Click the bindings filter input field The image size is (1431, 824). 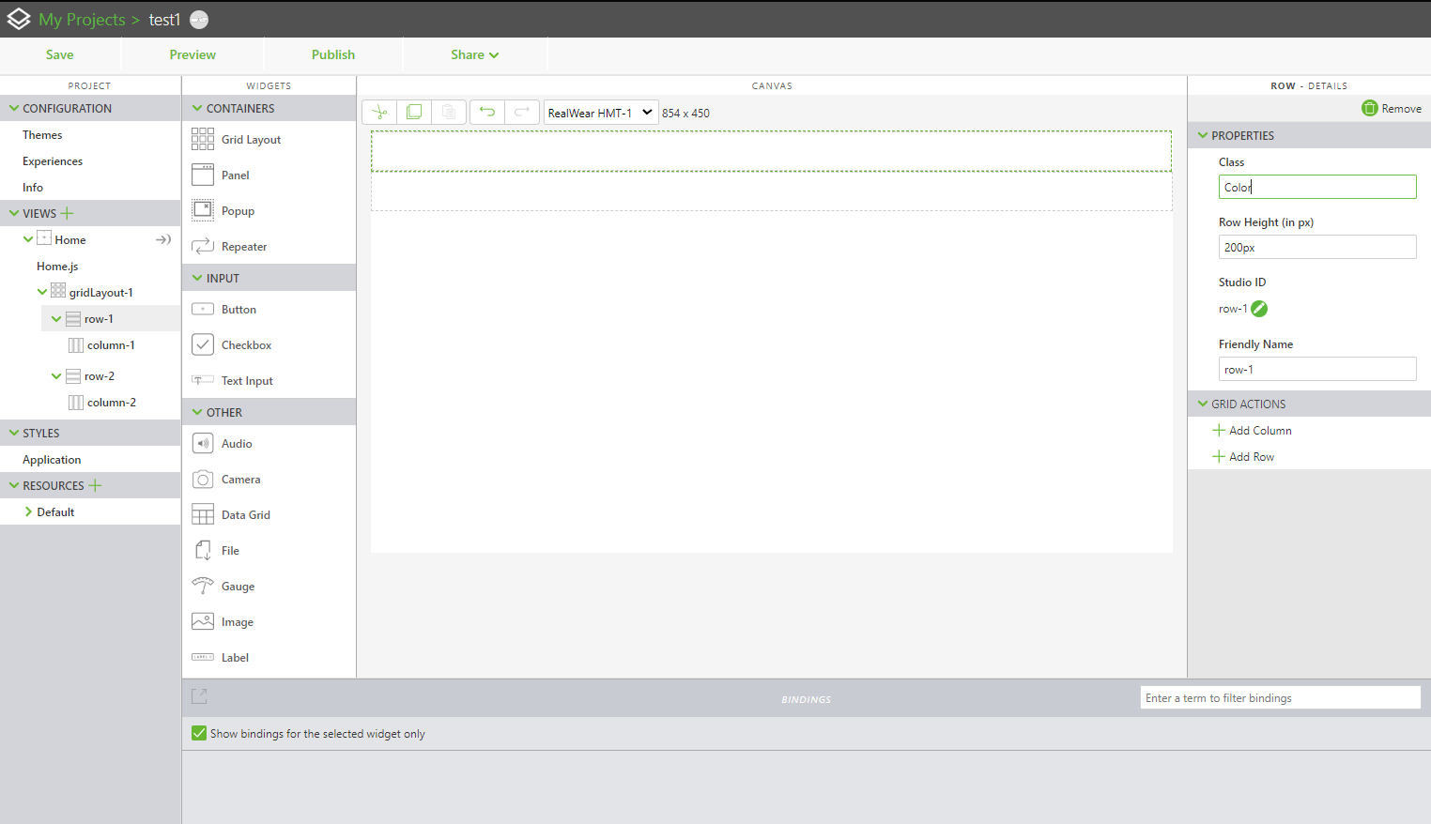(1279, 696)
